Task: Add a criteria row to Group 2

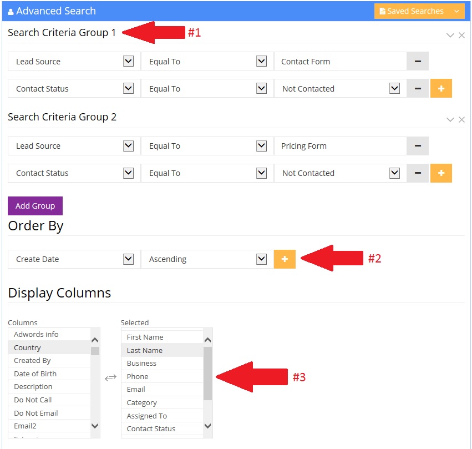Action: (441, 173)
